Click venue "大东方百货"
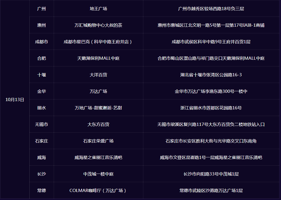281x200 pixels. [x=98, y=124]
